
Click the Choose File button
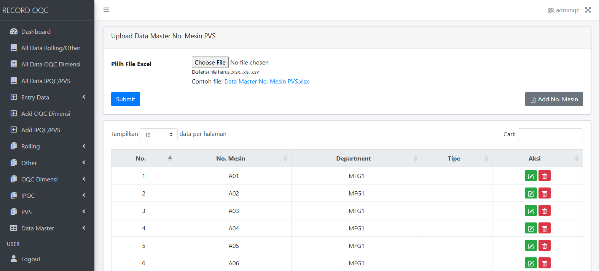click(210, 63)
